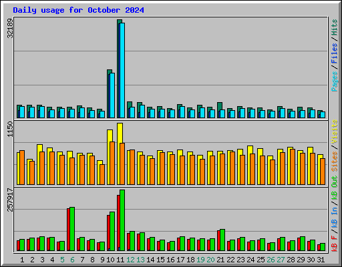The height and width of the screenshot is (267, 342).
Task: Select day 16 on the x-axis
Action: click(x=170, y=260)
